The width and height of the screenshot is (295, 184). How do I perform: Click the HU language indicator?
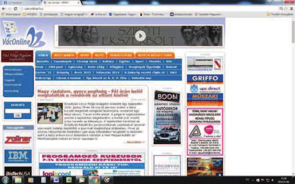tap(247, 180)
